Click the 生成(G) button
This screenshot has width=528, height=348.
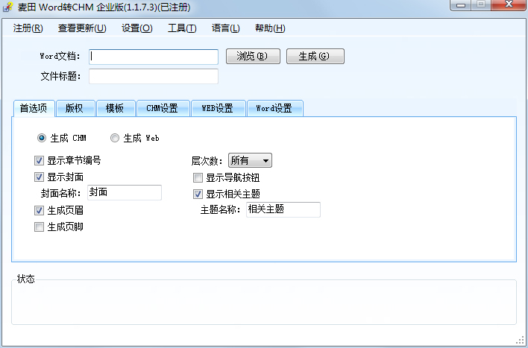pos(315,56)
